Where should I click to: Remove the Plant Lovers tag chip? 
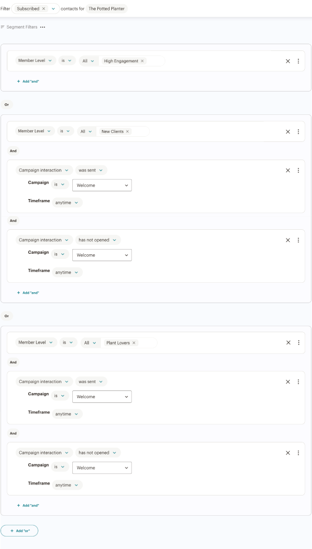(x=134, y=343)
